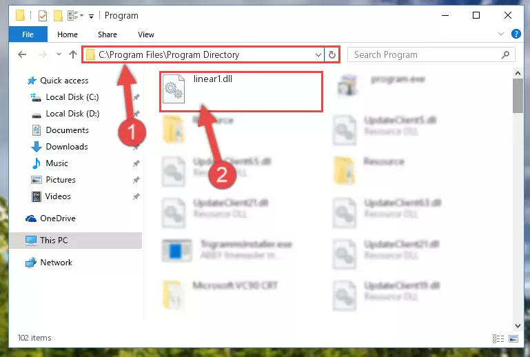Click the pin icon beside Pictures
The image size is (530, 357).
pos(136,180)
